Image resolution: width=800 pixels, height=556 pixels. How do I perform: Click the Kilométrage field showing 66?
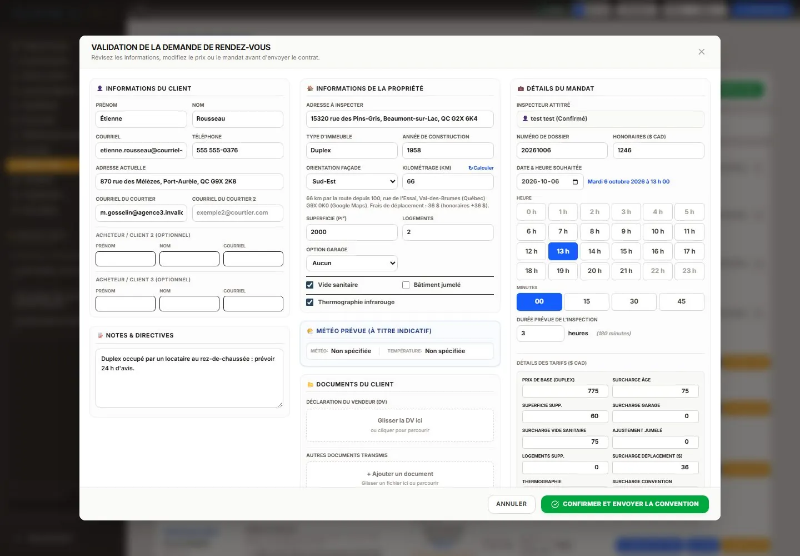tap(448, 182)
